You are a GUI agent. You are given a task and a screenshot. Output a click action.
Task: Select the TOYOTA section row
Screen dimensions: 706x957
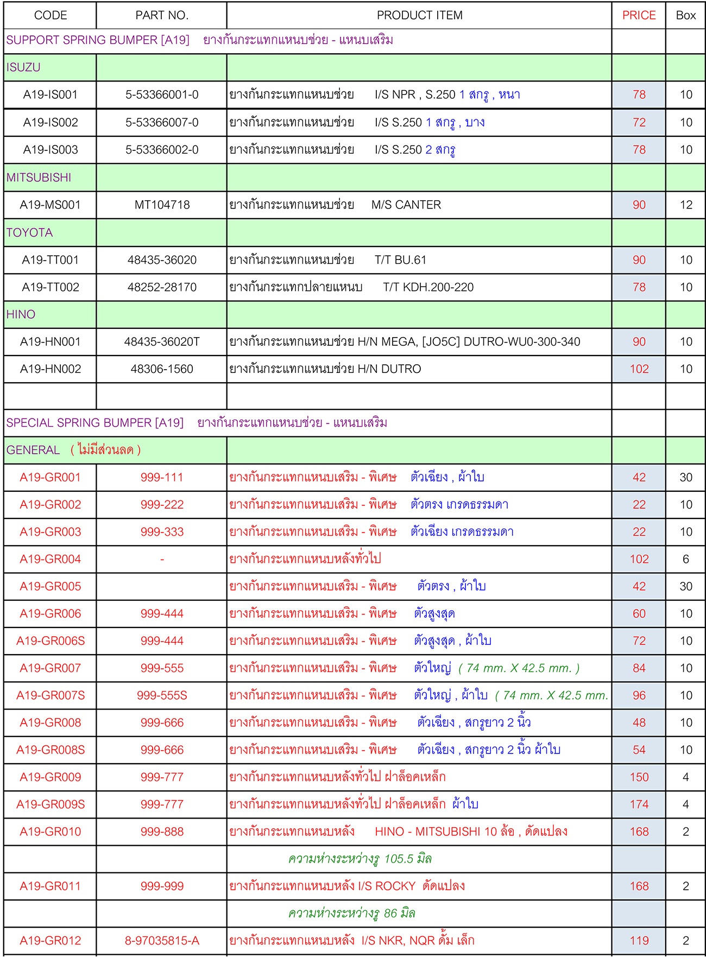coord(354,233)
